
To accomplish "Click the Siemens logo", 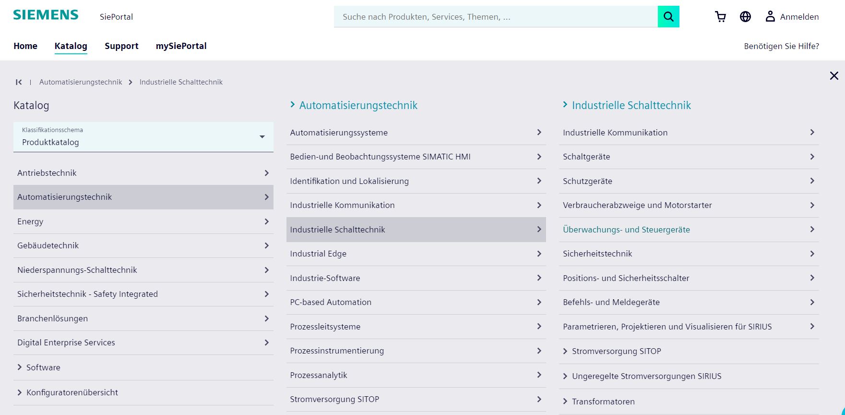I will 46,15.
